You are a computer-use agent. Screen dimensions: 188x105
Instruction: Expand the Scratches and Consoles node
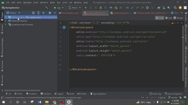(x=6, y=24)
